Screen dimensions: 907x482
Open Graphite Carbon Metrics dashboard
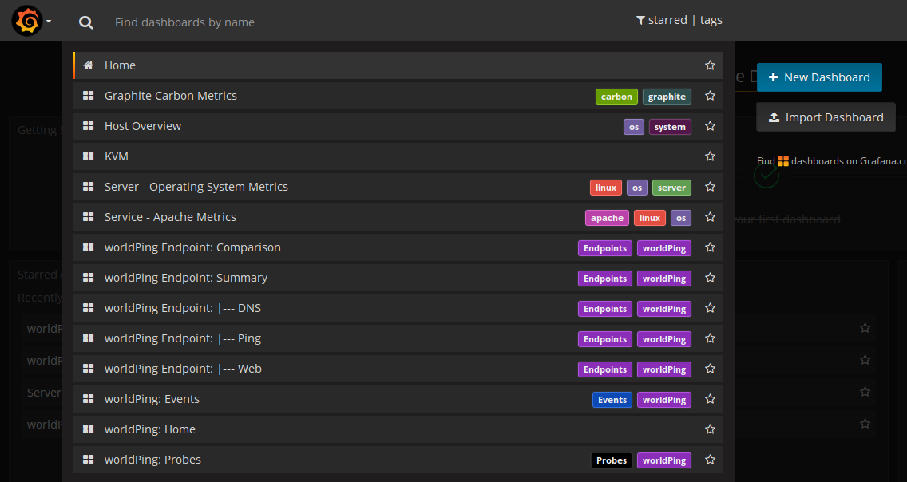[398, 96]
